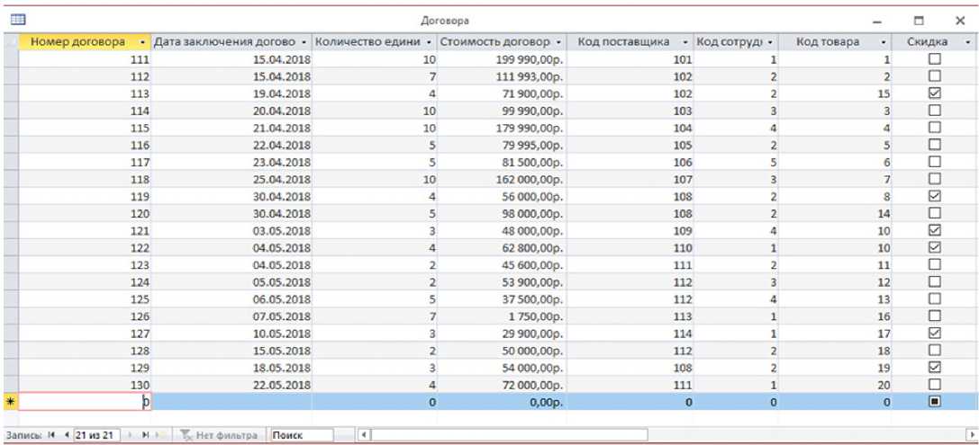Toggle Скидка checkbox for contract 111
Screen dimensions: 979x445
point(935,59)
